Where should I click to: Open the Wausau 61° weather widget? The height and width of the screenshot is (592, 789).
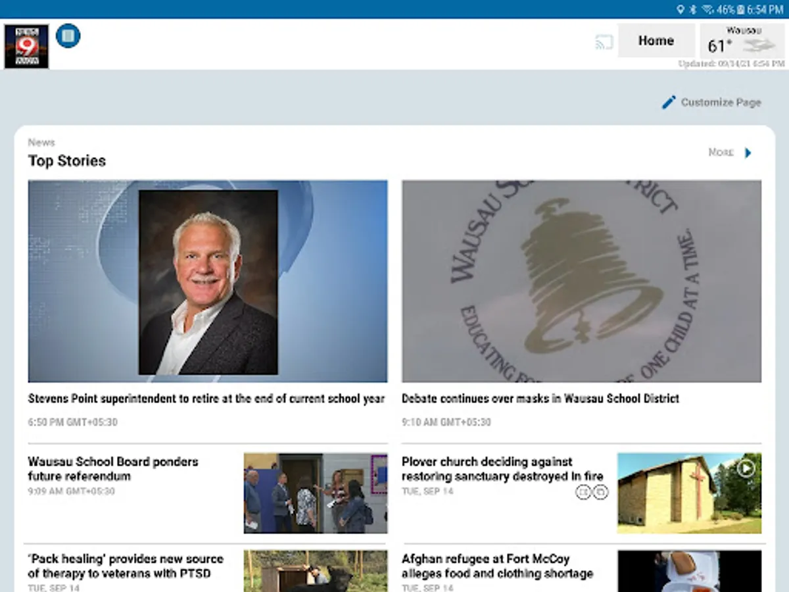tap(742, 41)
